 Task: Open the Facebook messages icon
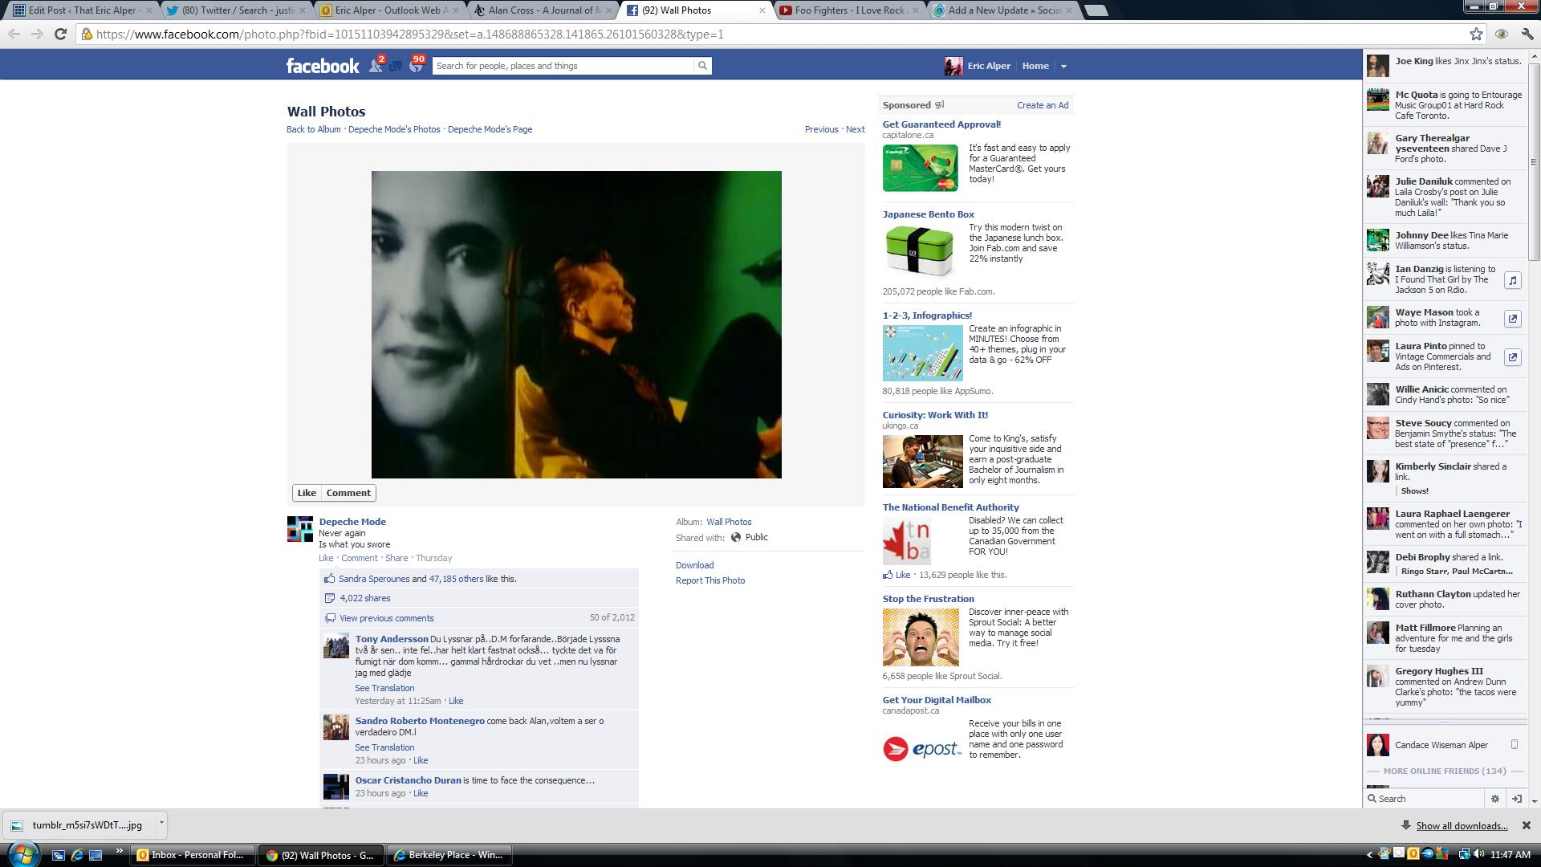click(396, 66)
